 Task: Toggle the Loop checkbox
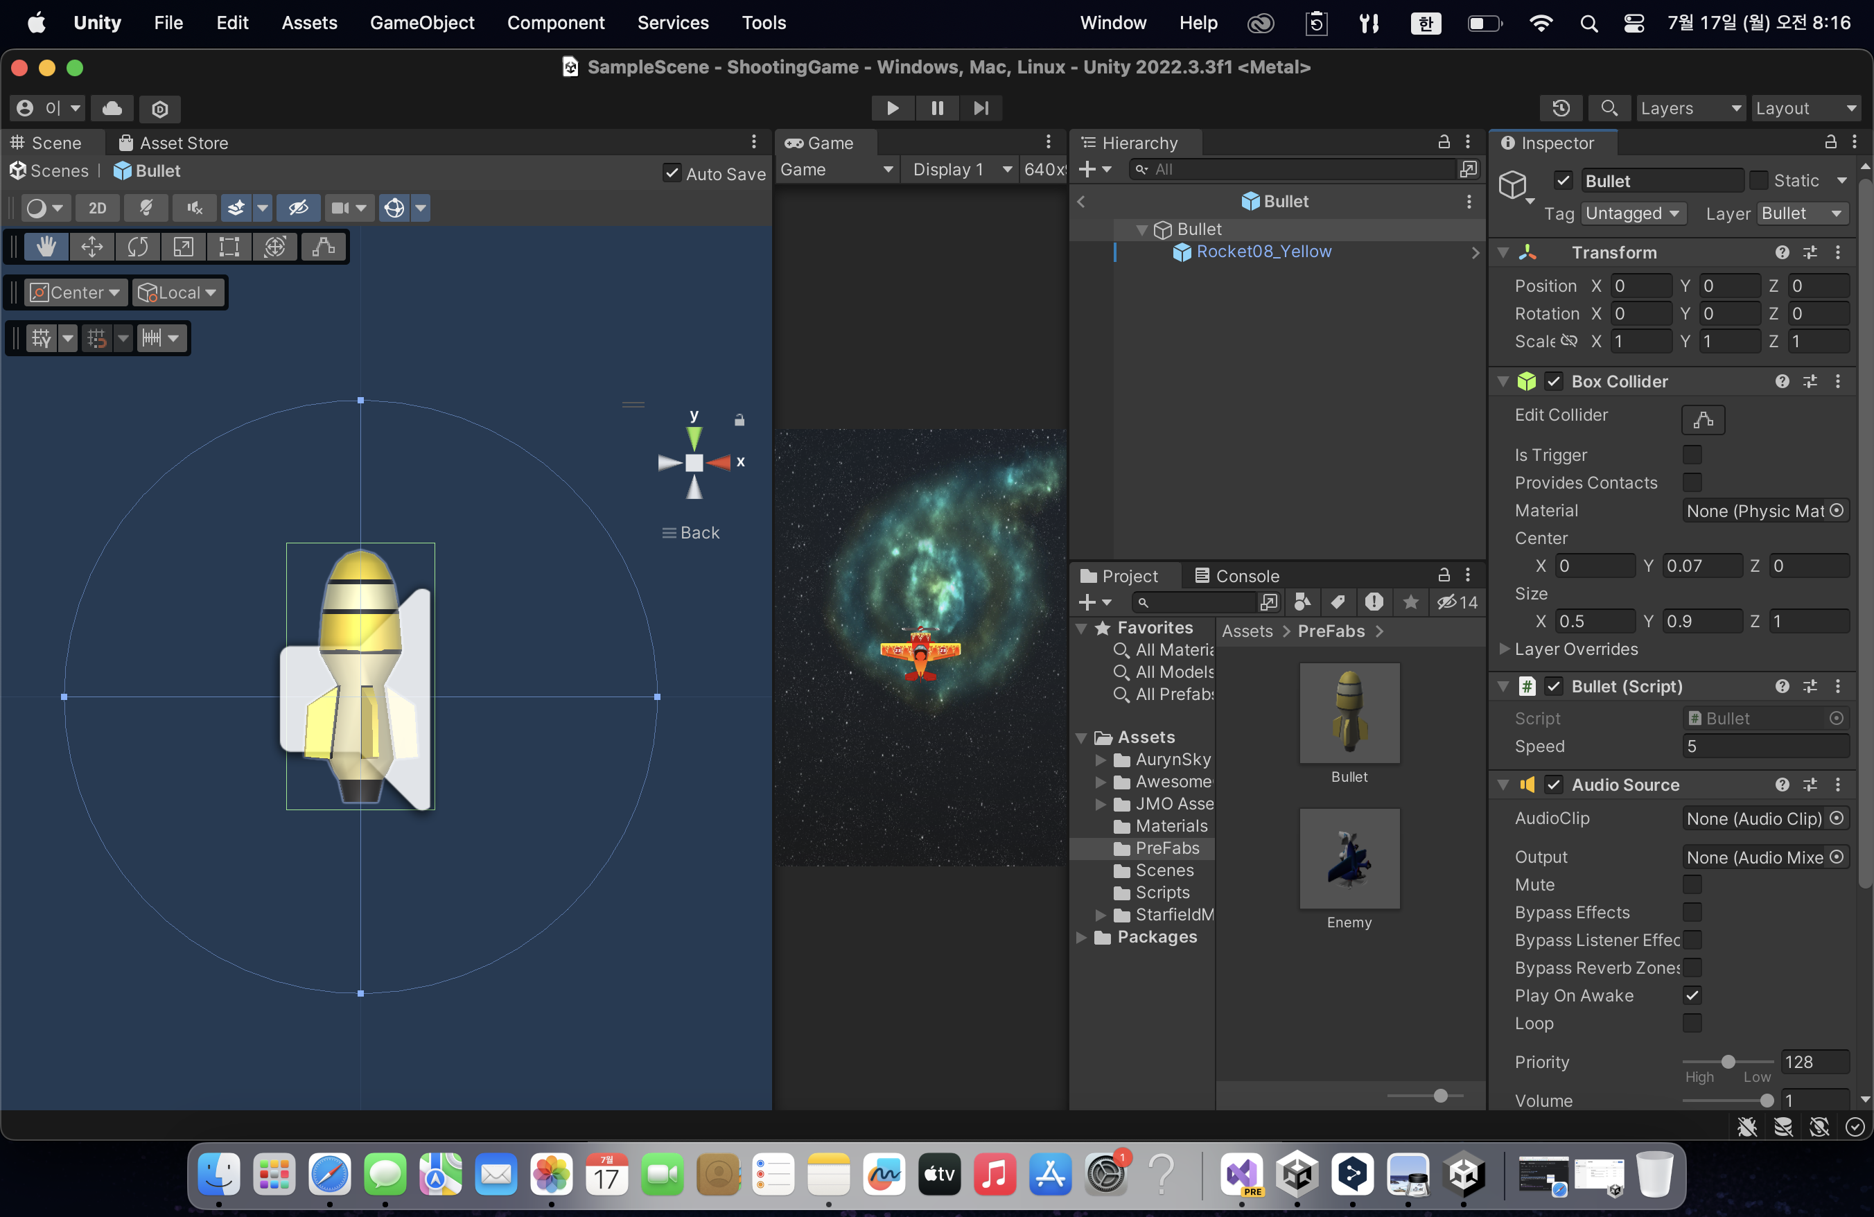[x=1691, y=1024]
